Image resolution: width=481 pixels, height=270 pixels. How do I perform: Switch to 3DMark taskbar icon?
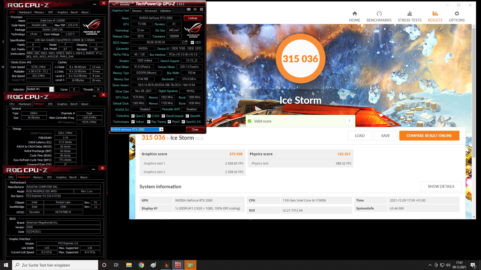166,265
